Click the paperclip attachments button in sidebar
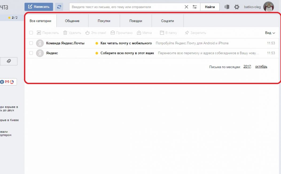 [x=9, y=61]
